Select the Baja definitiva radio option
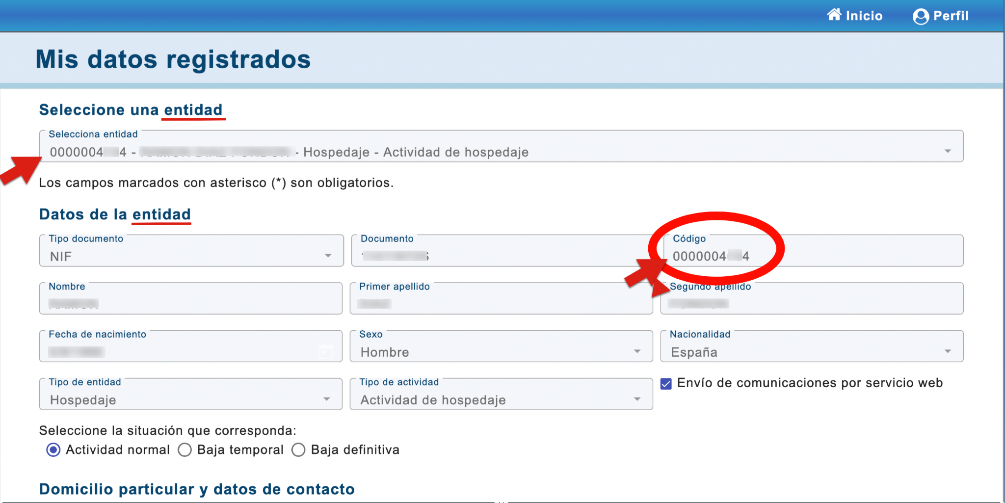Viewport: 1005px width, 503px height. (x=298, y=450)
